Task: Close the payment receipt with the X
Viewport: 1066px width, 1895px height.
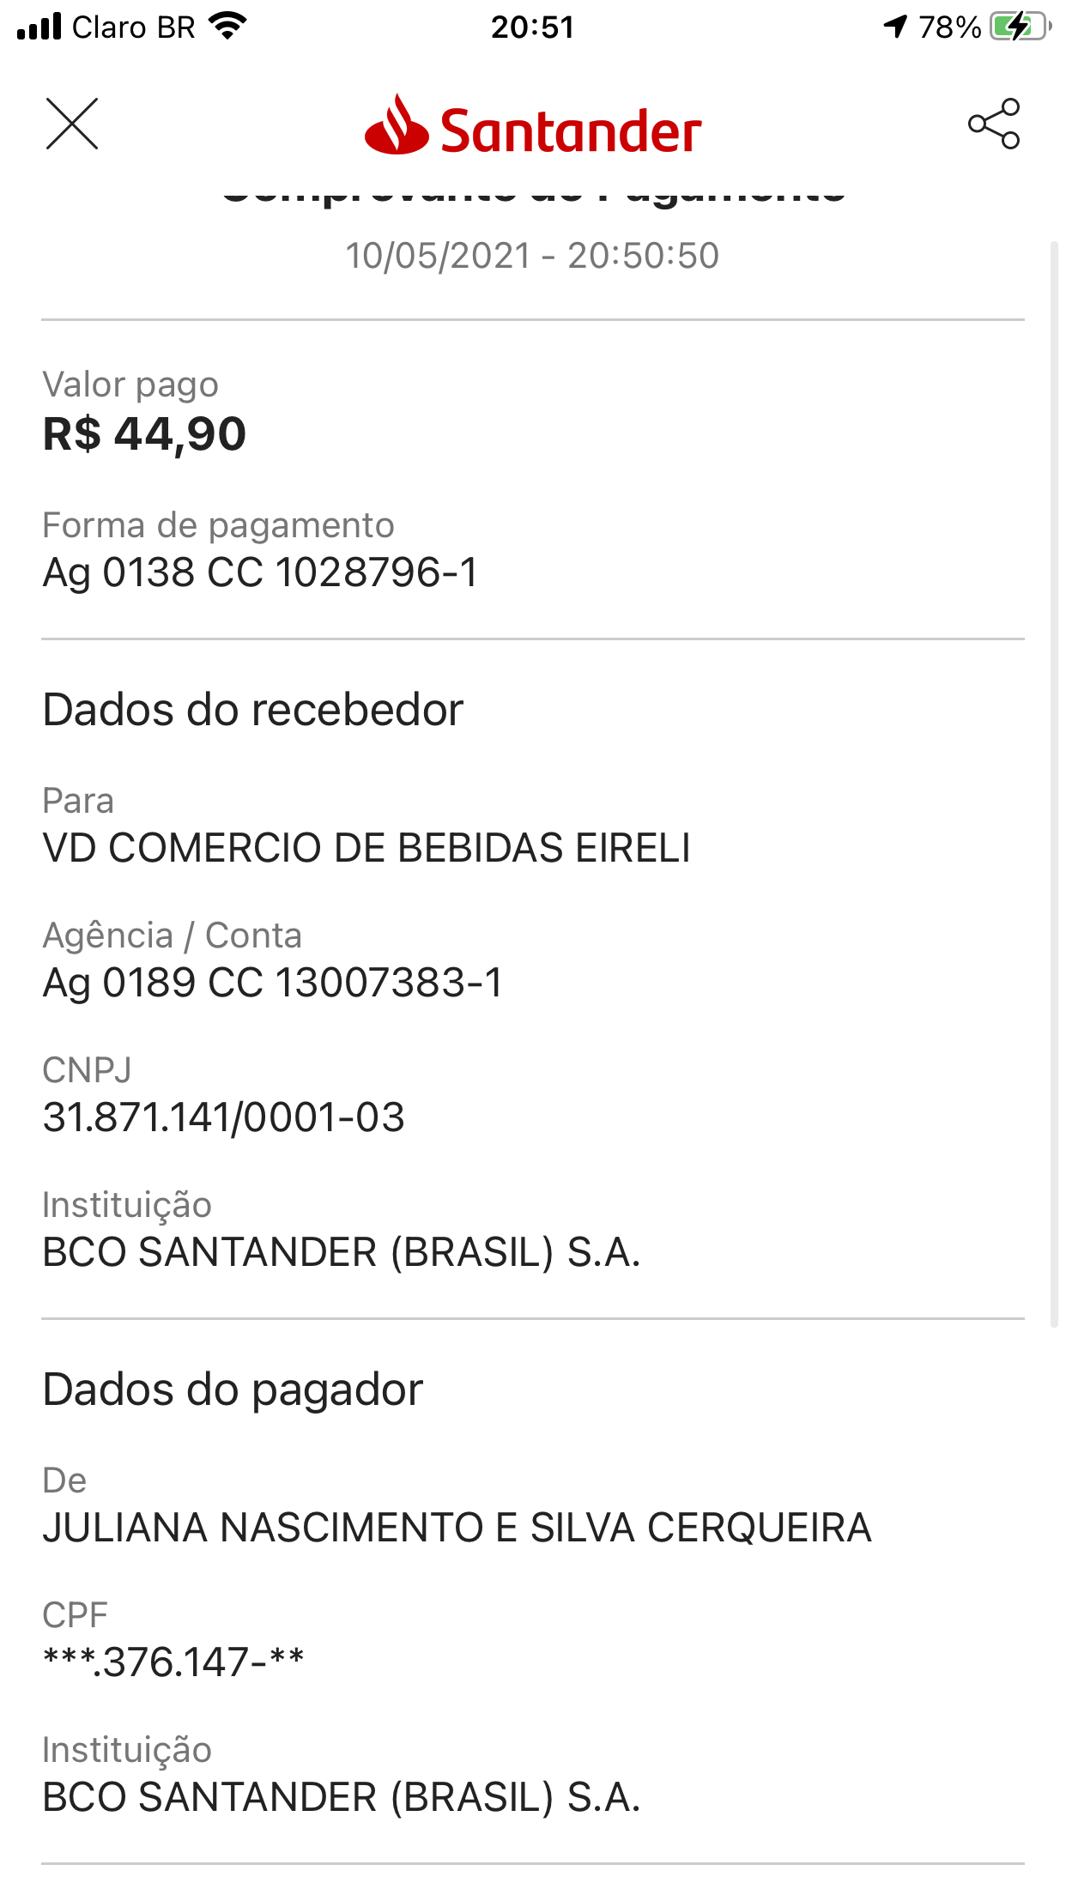Action: 72,124
